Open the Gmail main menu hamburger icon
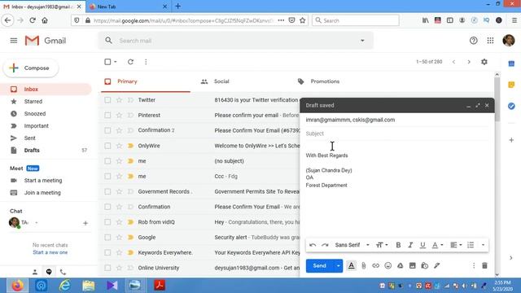Viewport: 521px width, 293px height. click(14, 41)
